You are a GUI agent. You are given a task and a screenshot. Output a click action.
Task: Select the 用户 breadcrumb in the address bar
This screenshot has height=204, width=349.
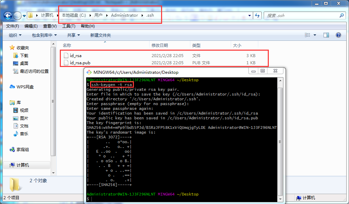tap(98, 15)
